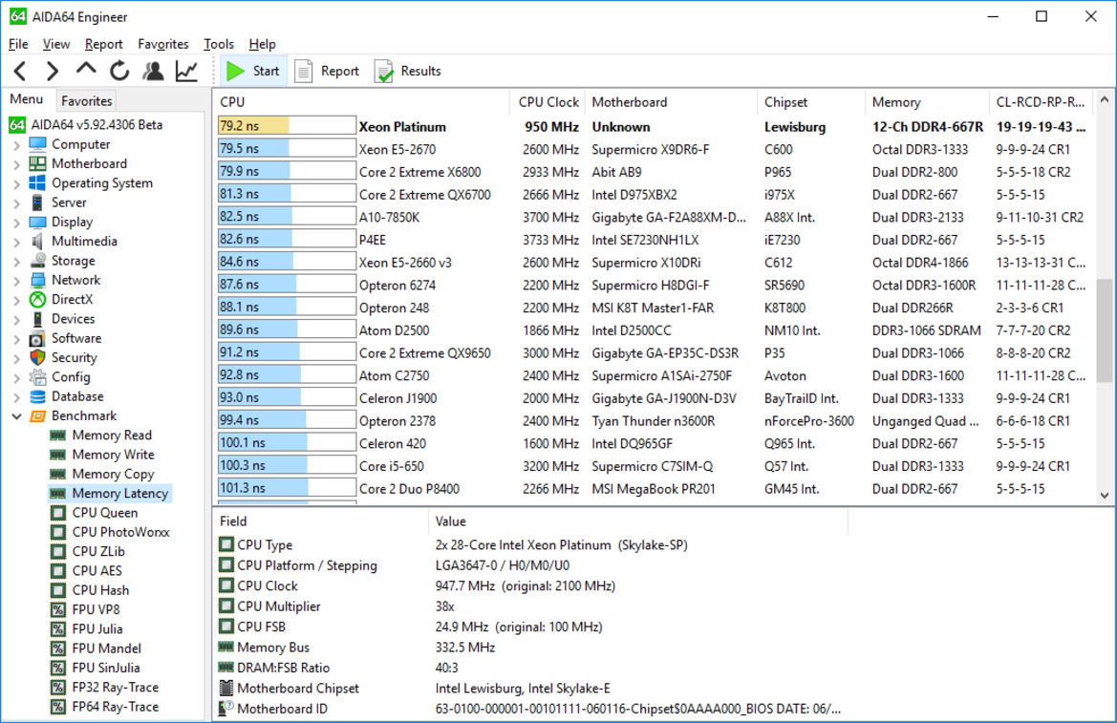Go back with the left arrow toolbar icon

(20, 71)
